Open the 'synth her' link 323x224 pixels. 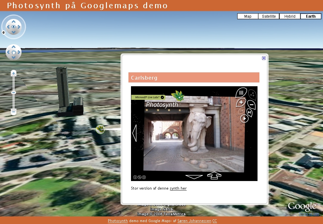pos(178,188)
